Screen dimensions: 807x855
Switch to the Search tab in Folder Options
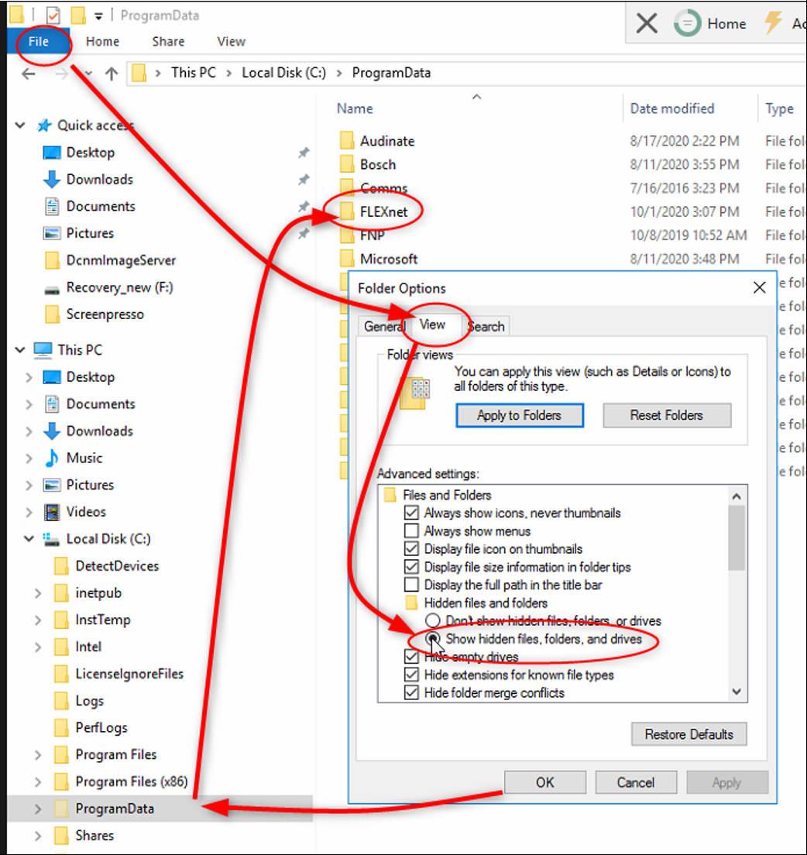tap(486, 326)
